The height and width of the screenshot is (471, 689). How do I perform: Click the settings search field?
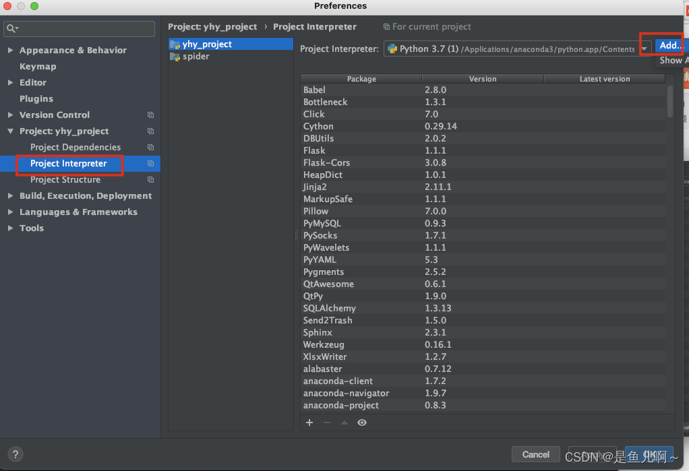(79, 29)
